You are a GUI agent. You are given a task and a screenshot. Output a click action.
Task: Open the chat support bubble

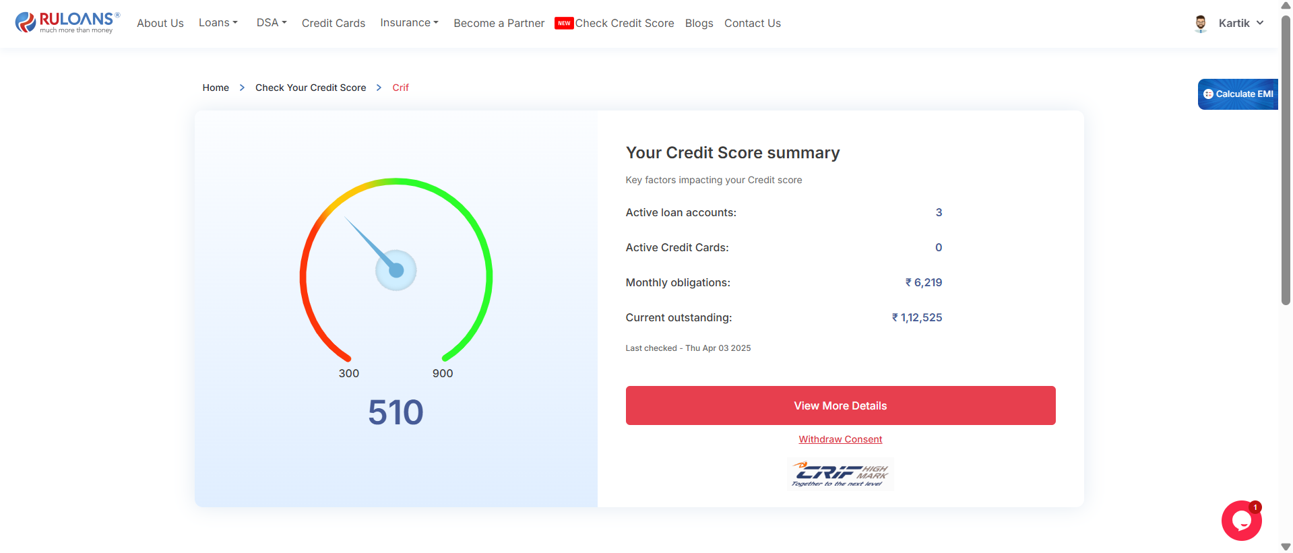[1241, 521]
